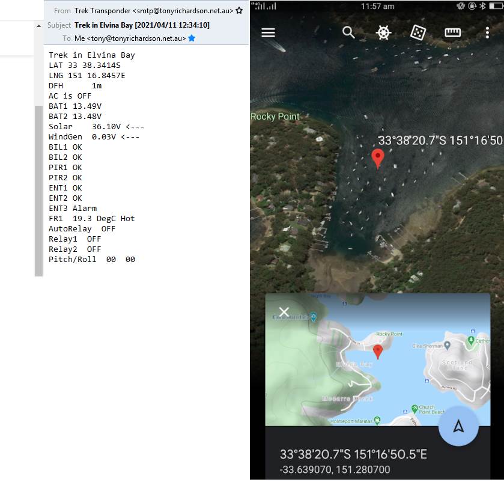The width and height of the screenshot is (504, 482).
Task: Select the Elvina Waterfalls map marker
Action: pyautogui.click(x=313, y=317)
